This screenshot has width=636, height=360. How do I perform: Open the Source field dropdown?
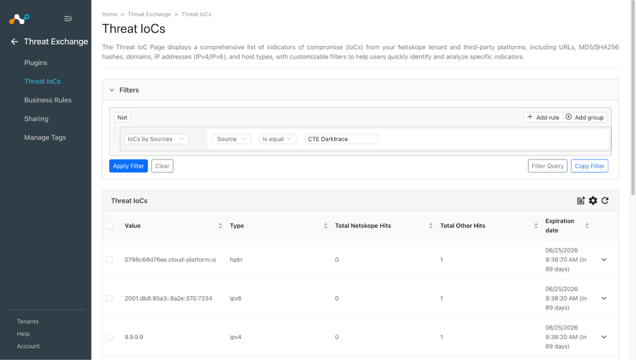[x=231, y=139]
